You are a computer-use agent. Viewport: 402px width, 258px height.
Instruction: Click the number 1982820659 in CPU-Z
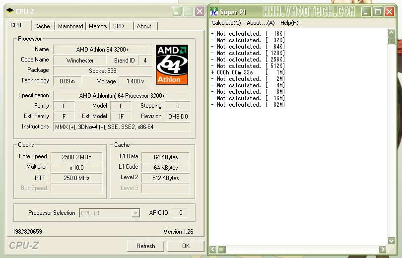(x=27, y=232)
